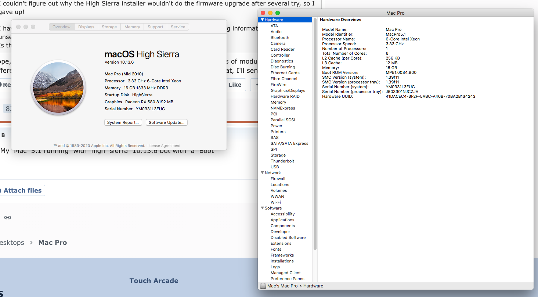Click the Boot ROM Version value MP51.0084.B00
The width and height of the screenshot is (538, 297).
click(x=401, y=72)
